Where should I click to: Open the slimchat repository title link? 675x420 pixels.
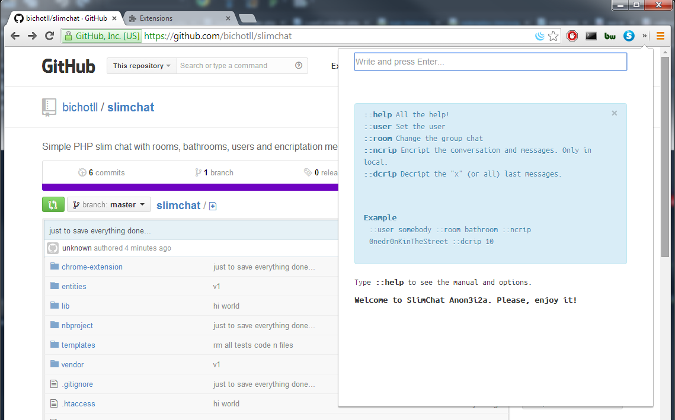130,107
